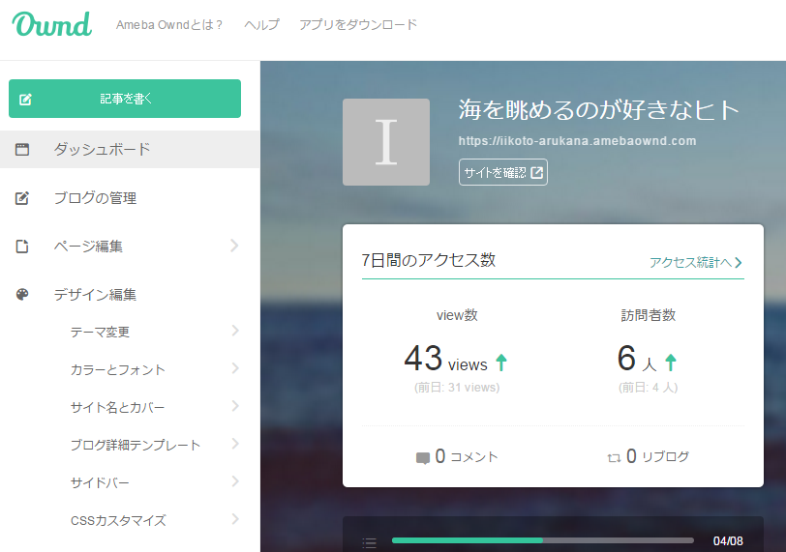This screenshot has height=552, width=786.
Task: Click the (前日: 4 人) text
Action: (x=649, y=388)
